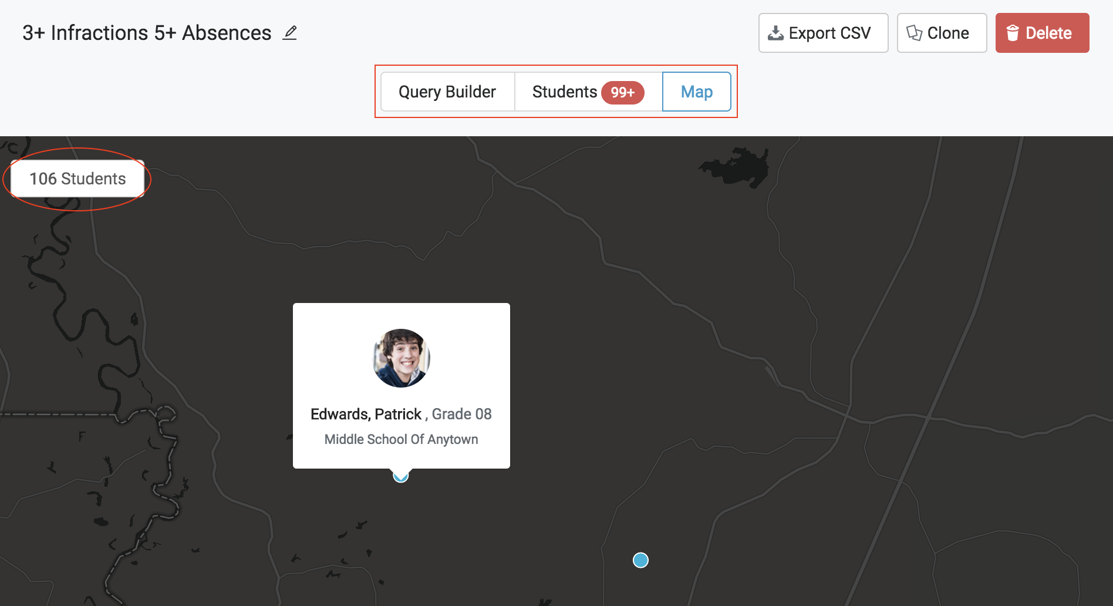This screenshot has height=606, width=1113.
Task: Click the Grade 08 label in popup
Action: pyautogui.click(x=461, y=414)
